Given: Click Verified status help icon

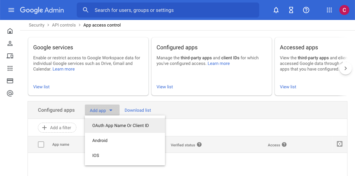Looking at the screenshot, I should [x=199, y=144].
